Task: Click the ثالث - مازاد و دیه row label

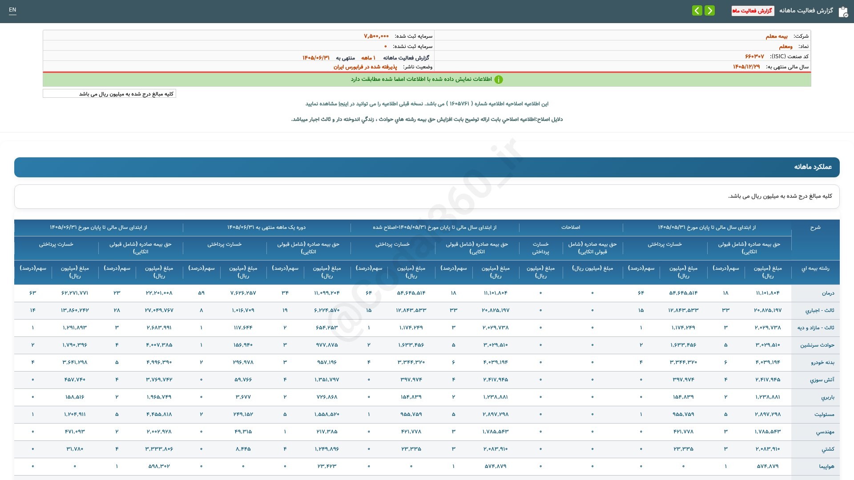Action: [x=816, y=328]
